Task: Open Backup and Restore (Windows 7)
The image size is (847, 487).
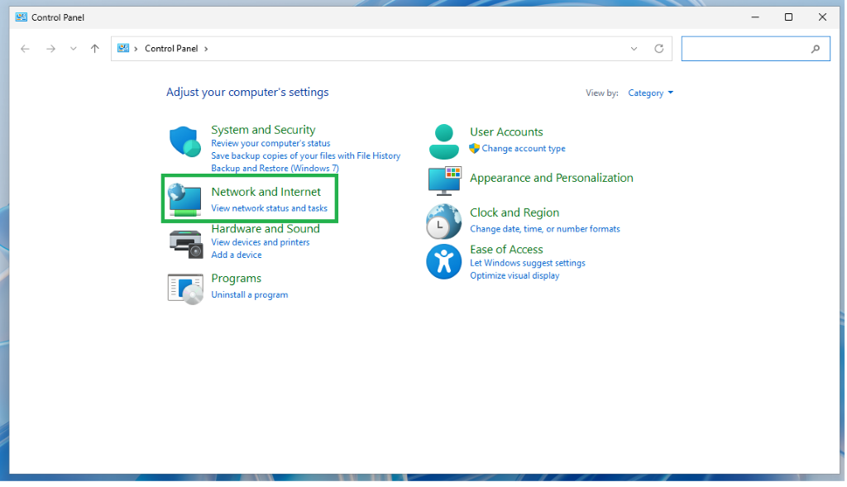Action: click(x=275, y=169)
